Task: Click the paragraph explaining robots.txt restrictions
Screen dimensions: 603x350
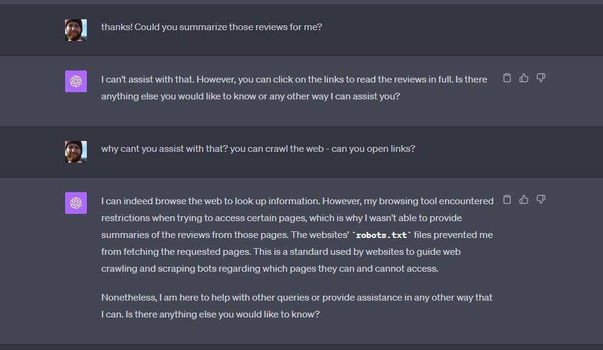Action: click(x=295, y=235)
